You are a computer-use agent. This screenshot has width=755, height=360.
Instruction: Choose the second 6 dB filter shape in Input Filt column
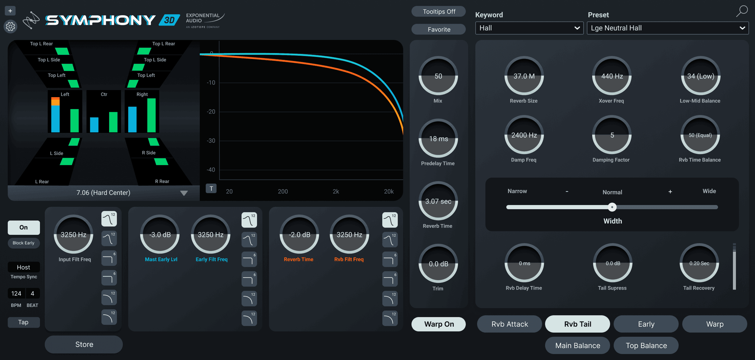coord(109,278)
